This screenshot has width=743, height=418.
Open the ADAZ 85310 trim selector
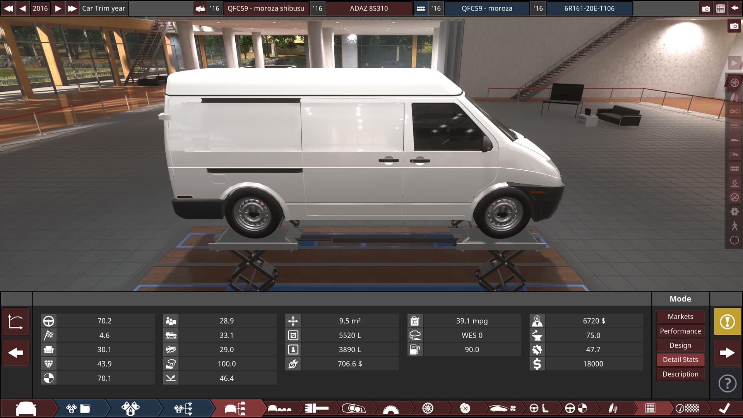368,8
